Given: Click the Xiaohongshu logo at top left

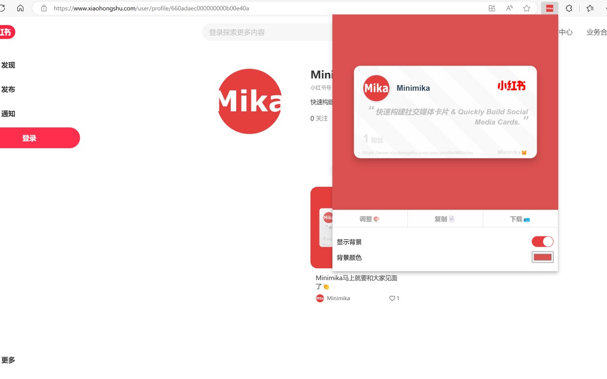Looking at the screenshot, I should click(x=7, y=32).
